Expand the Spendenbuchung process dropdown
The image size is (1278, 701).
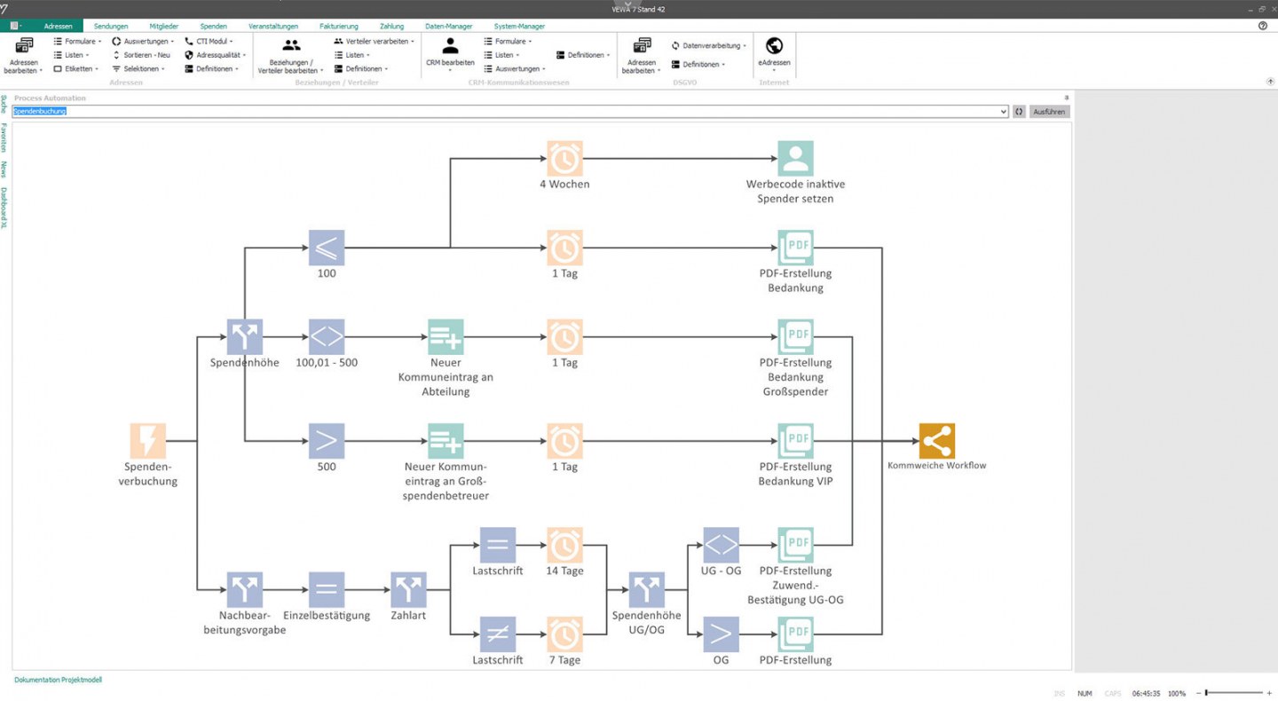point(1004,112)
